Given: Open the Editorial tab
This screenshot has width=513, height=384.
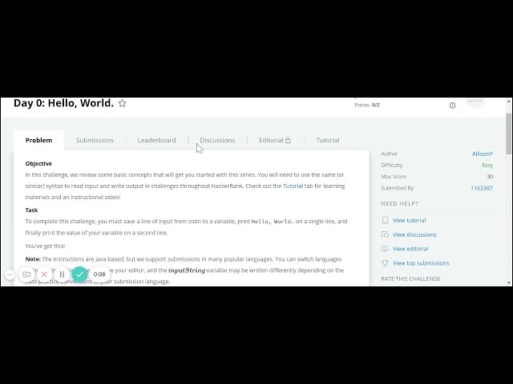Looking at the screenshot, I should click(275, 140).
